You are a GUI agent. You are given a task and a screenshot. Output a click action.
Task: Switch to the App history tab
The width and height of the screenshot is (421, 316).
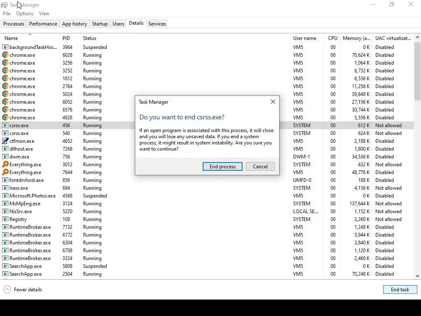click(x=75, y=23)
